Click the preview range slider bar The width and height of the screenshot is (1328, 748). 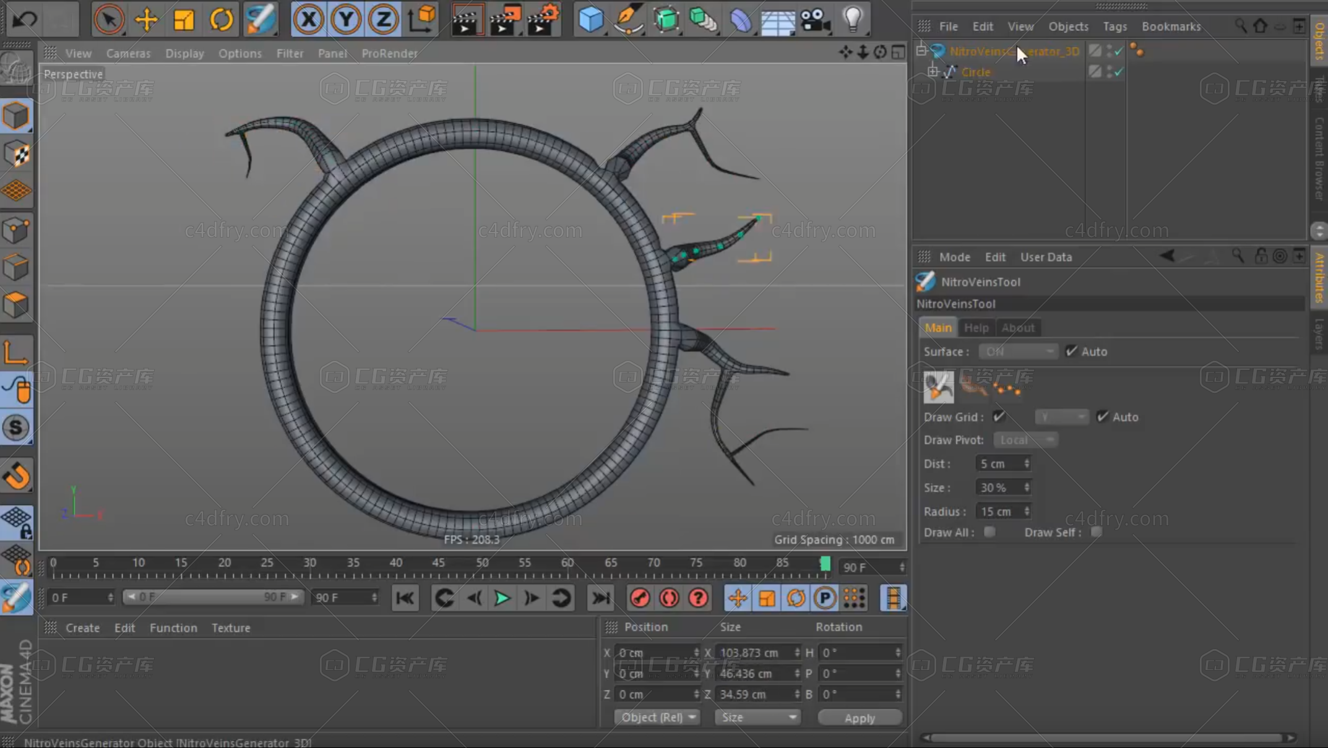(x=212, y=597)
